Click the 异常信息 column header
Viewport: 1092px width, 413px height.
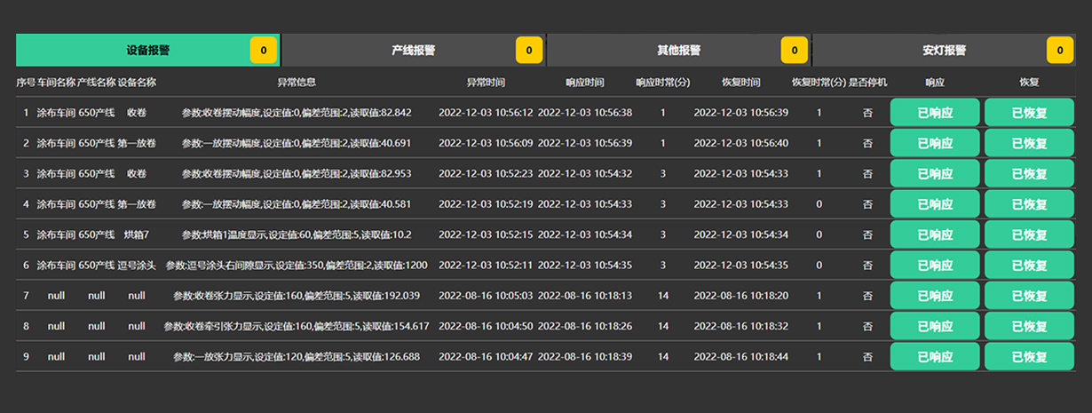(297, 83)
